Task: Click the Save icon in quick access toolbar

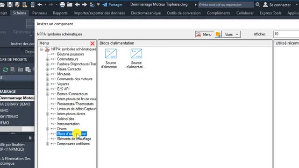Action: point(10,4)
